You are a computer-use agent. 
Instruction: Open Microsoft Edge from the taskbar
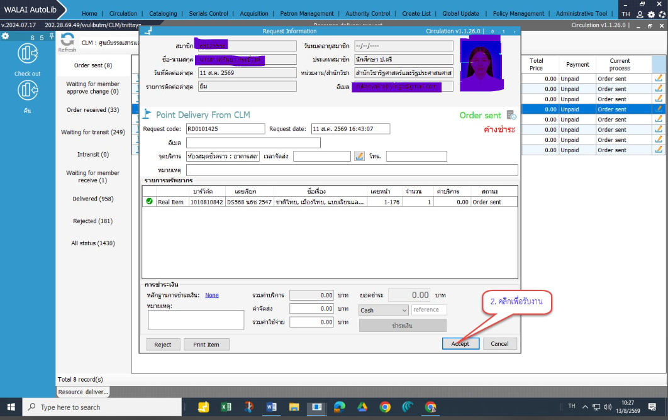coord(340,407)
